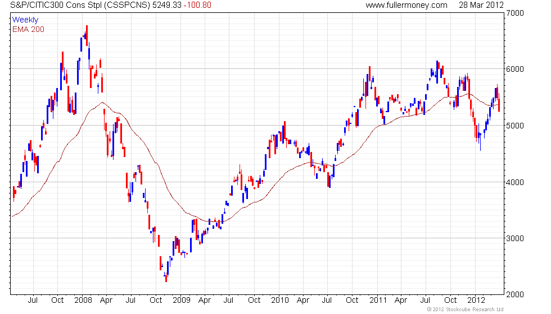Click the S&P/CITIC300 Cons Stpl chart title
551x314 pixels.
pos(80,5)
